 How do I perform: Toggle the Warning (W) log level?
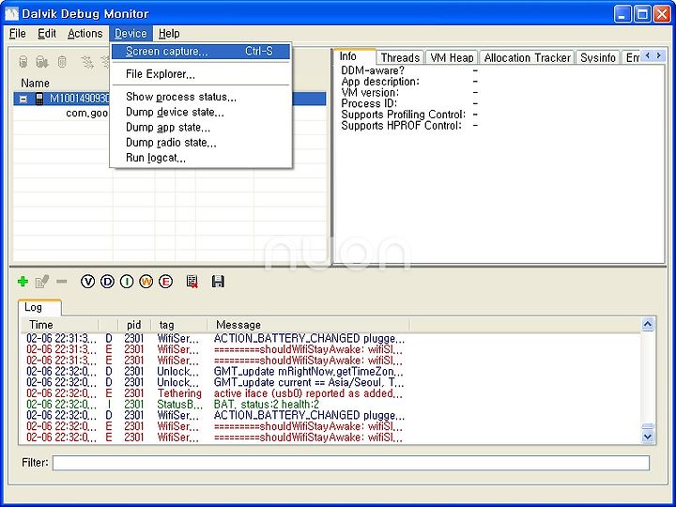coord(146,282)
